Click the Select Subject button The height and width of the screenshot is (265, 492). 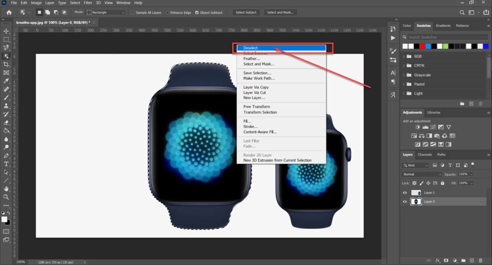[x=246, y=12]
